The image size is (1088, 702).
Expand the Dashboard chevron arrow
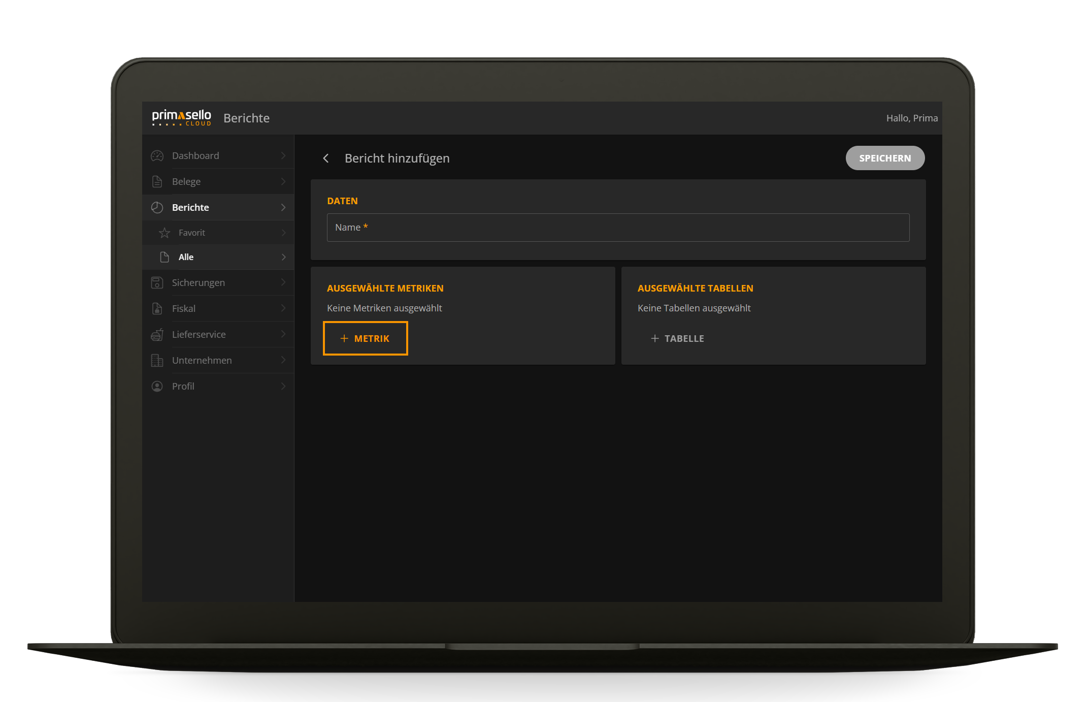[283, 156]
